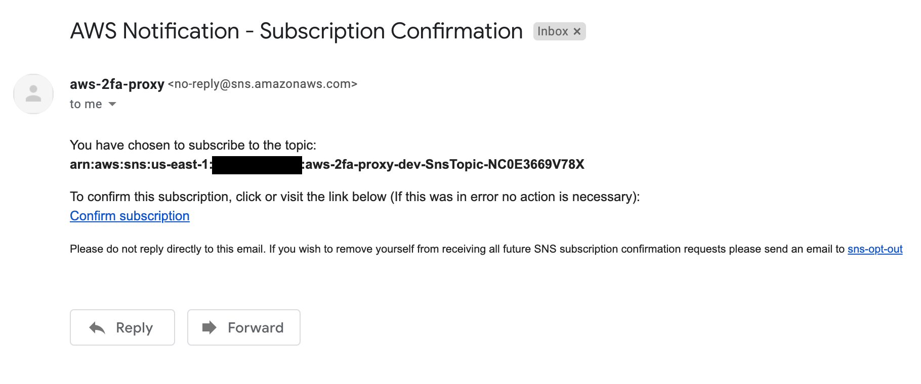Click the AWS Notification subject heading
The width and height of the screenshot is (921, 384).
296,31
